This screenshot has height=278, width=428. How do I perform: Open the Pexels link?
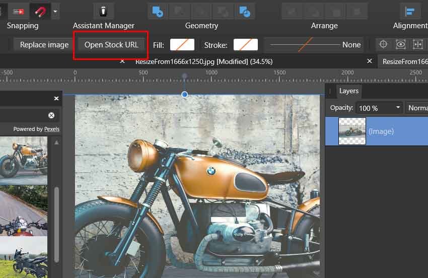click(52, 129)
